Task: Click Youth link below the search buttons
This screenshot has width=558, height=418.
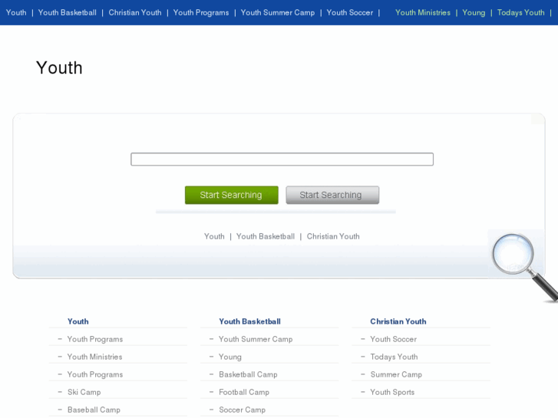Action: [214, 236]
